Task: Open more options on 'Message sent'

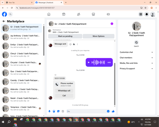Action: [77, 44]
